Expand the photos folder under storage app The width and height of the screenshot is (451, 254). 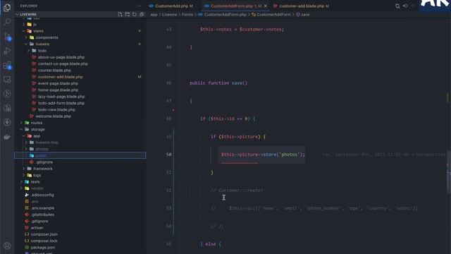point(42,149)
